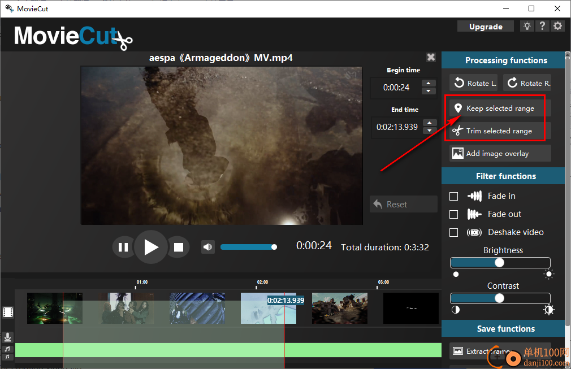The image size is (571, 369).
Task: Click the blue-toned third timeline thumbnail
Action: [197, 308]
